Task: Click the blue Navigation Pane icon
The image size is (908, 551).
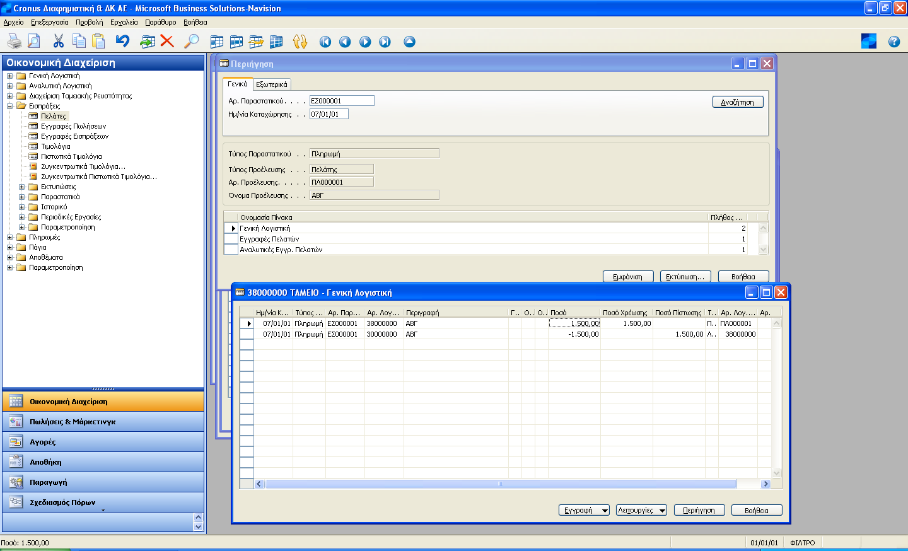Action: [869, 41]
